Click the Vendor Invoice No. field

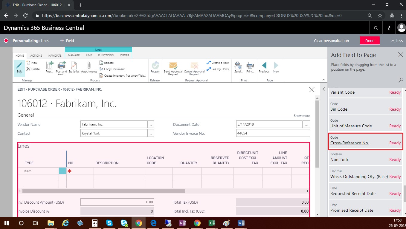(x=273, y=133)
